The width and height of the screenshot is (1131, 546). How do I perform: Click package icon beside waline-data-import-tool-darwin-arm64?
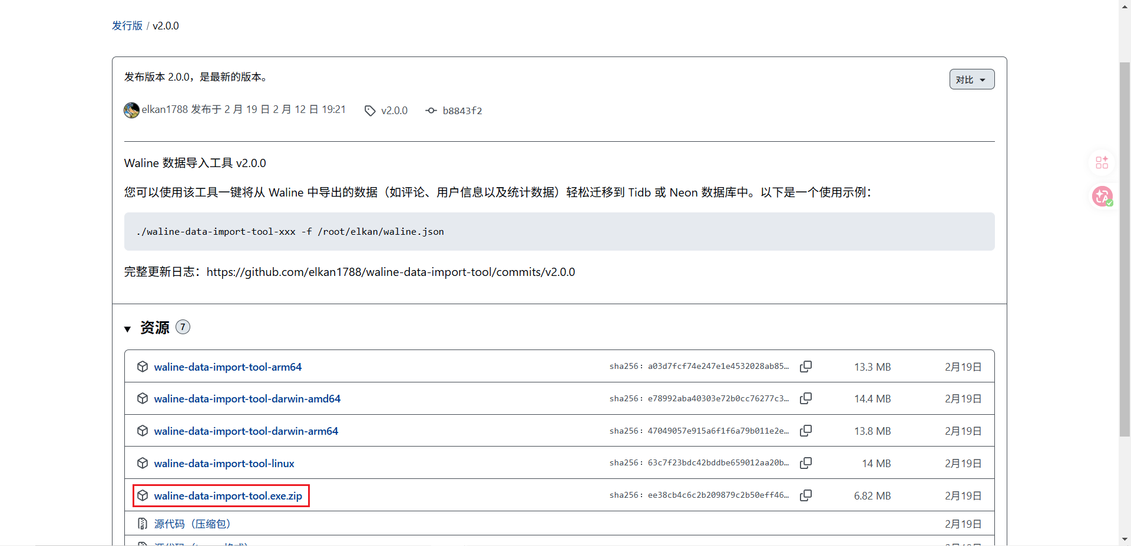coord(143,431)
